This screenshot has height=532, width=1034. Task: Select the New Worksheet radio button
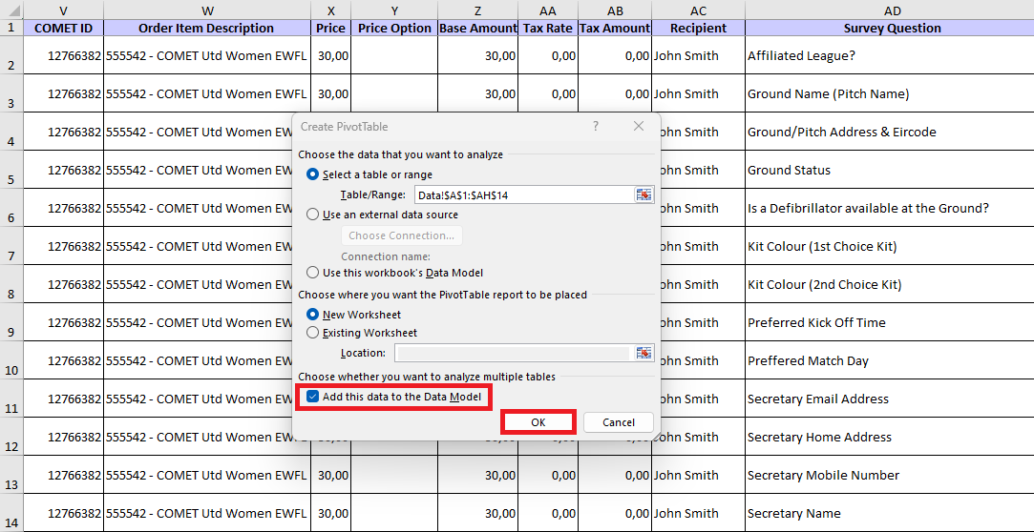tap(313, 315)
